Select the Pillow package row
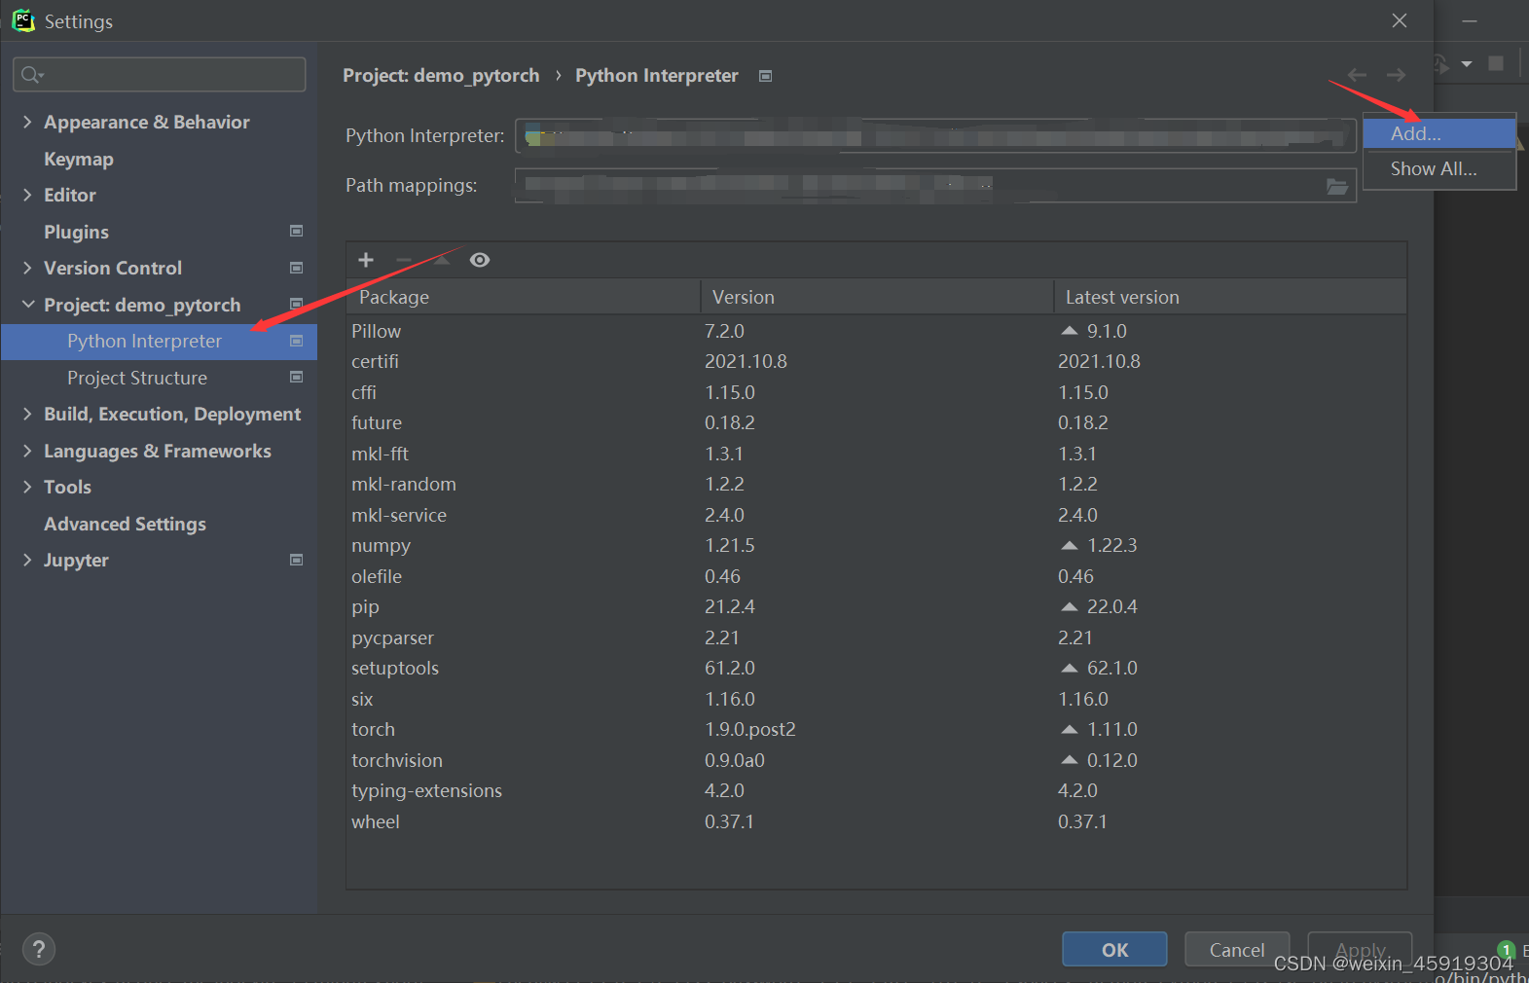The image size is (1529, 983). (877, 332)
